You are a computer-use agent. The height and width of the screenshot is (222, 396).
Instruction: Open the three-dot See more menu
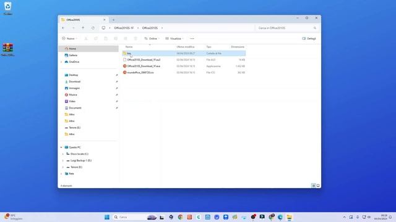(x=192, y=38)
